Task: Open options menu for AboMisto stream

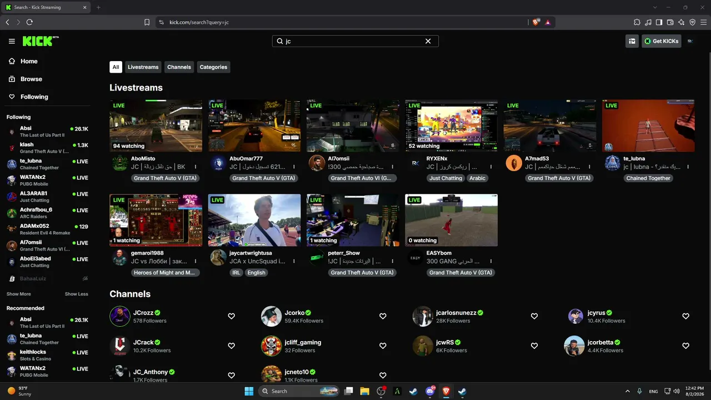Action: pyautogui.click(x=196, y=167)
